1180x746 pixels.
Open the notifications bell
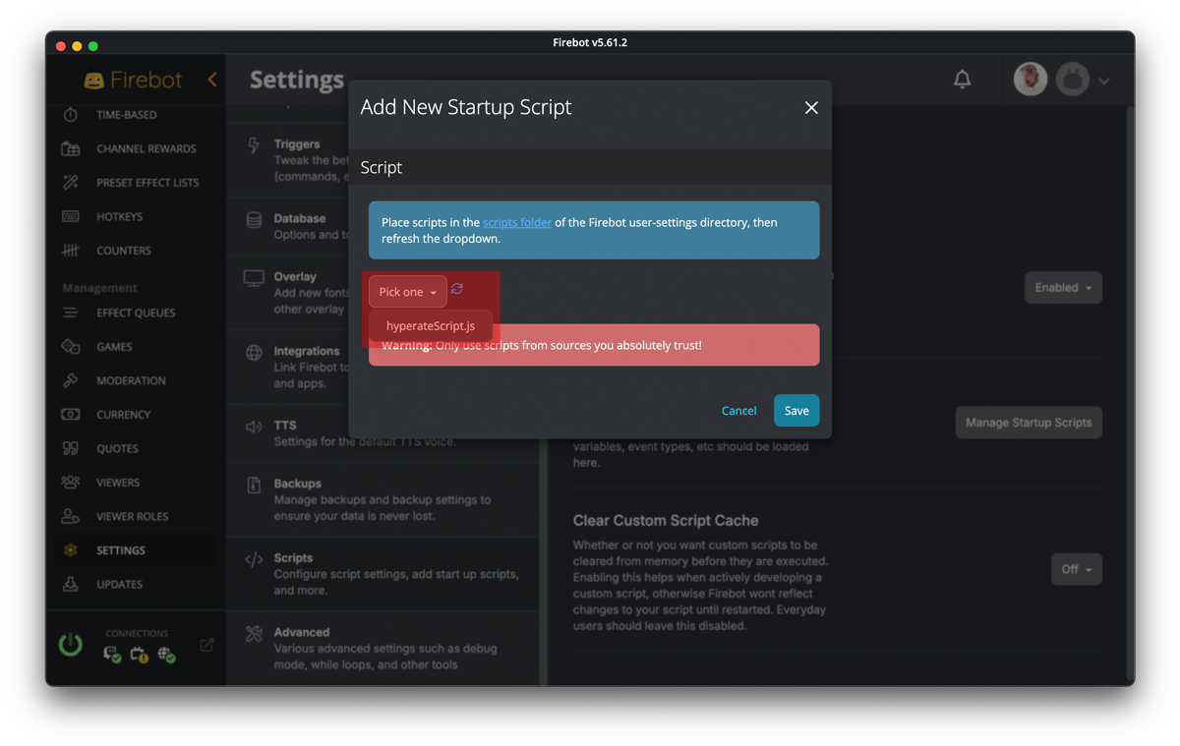point(963,80)
